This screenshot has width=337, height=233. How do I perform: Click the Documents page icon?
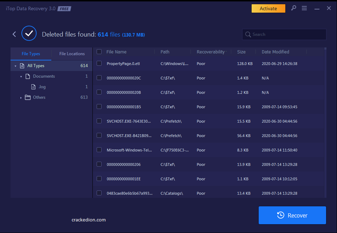[28, 76]
